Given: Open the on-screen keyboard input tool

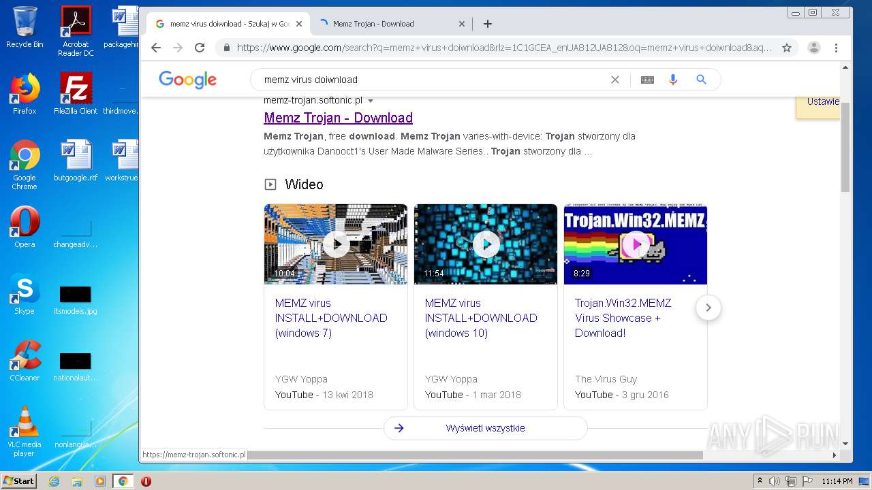Looking at the screenshot, I should pos(647,80).
